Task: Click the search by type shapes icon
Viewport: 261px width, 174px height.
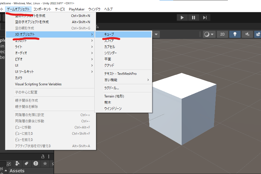Action: pos(18,164)
